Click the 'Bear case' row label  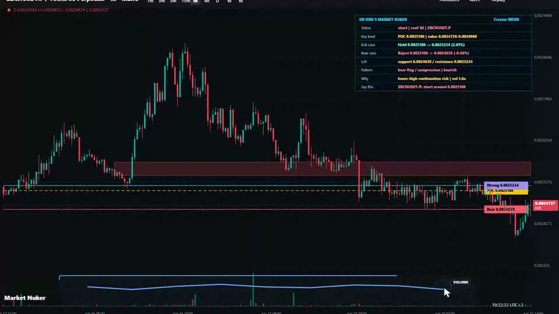(369, 53)
